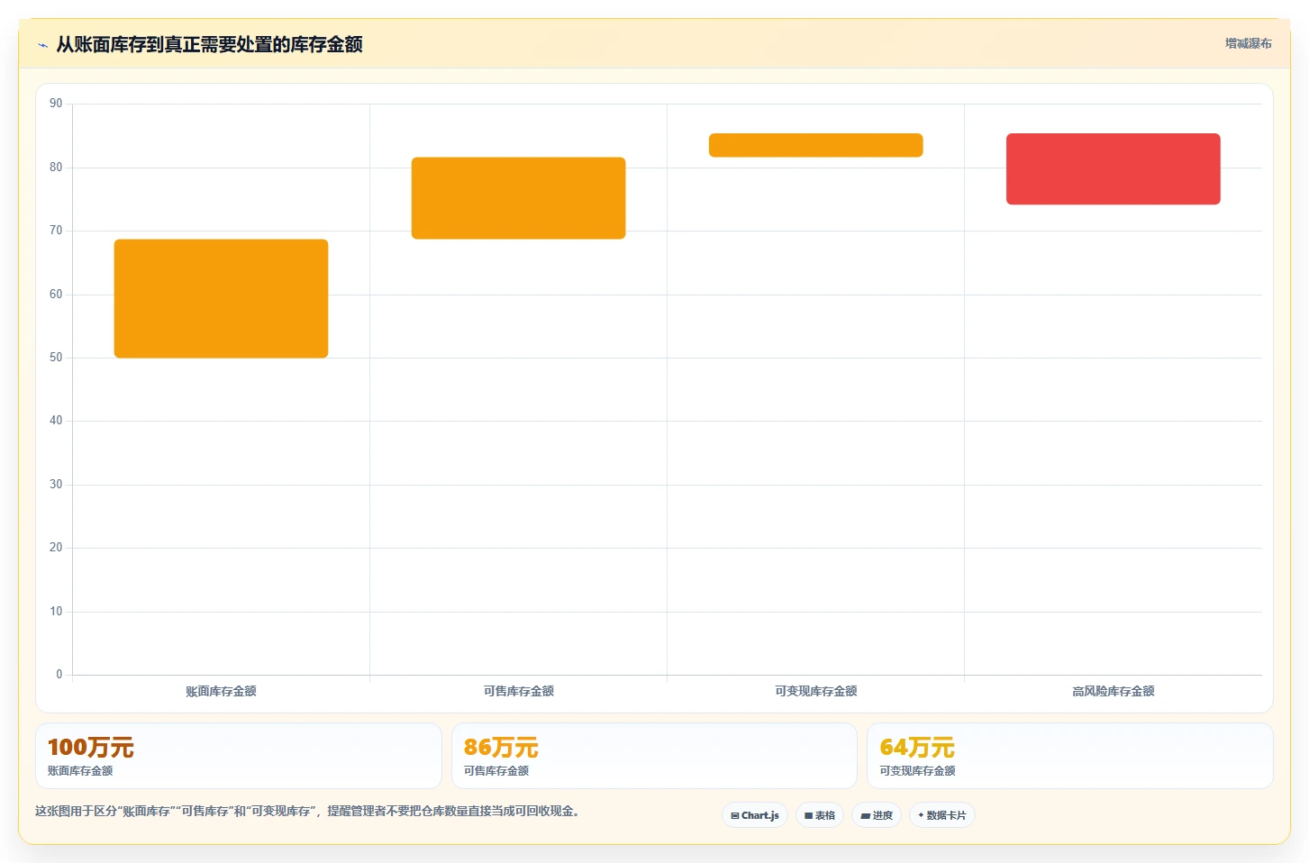Click the 86万元 stat card
This screenshot has width=1309, height=863.
[x=654, y=756]
